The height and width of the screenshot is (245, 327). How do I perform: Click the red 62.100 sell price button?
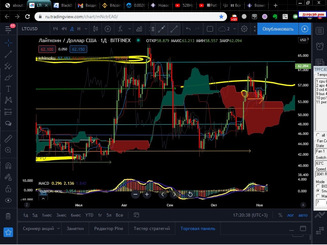click(47, 49)
